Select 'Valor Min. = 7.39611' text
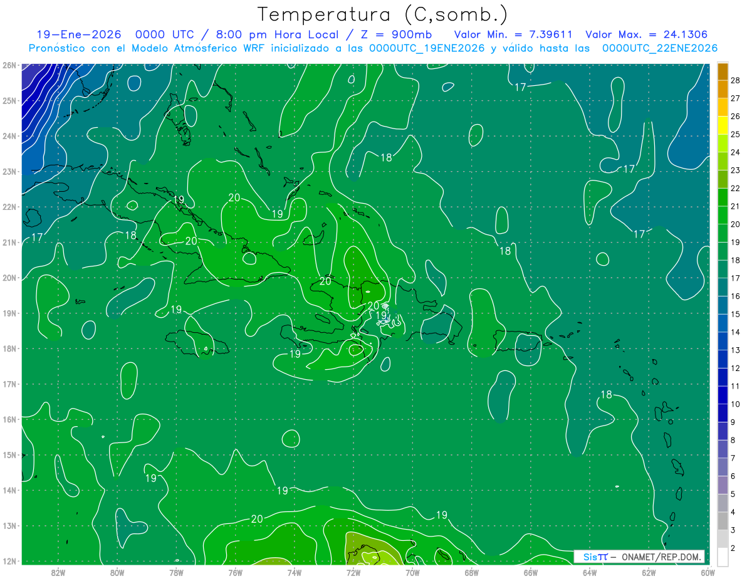The height and width of the screenshot is (581, 752). click(513, 34)
